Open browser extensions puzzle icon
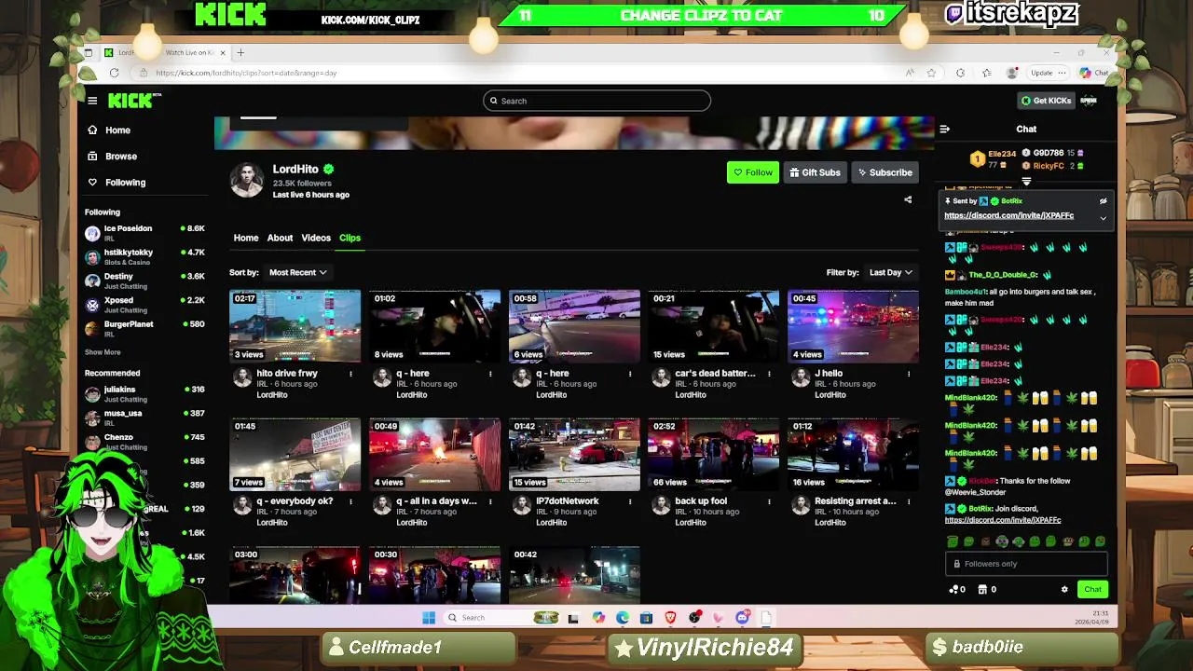 (x=960, y=73)
